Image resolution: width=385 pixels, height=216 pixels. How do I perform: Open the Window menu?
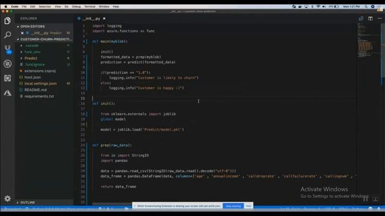click(x=104, y=7)
